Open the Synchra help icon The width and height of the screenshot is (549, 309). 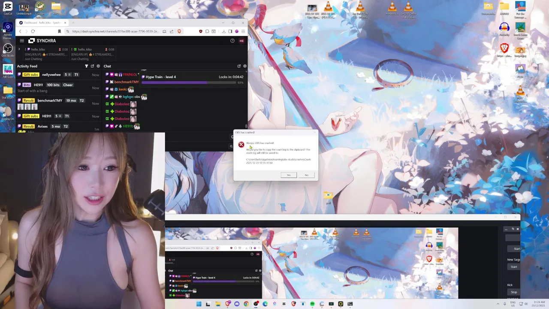point(232,41)
